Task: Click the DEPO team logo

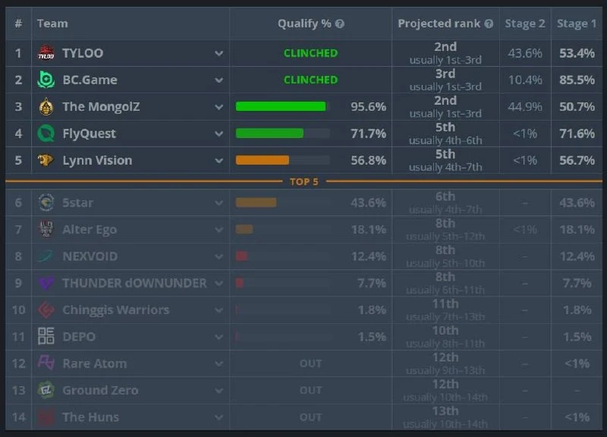Action: pos(46,336)
